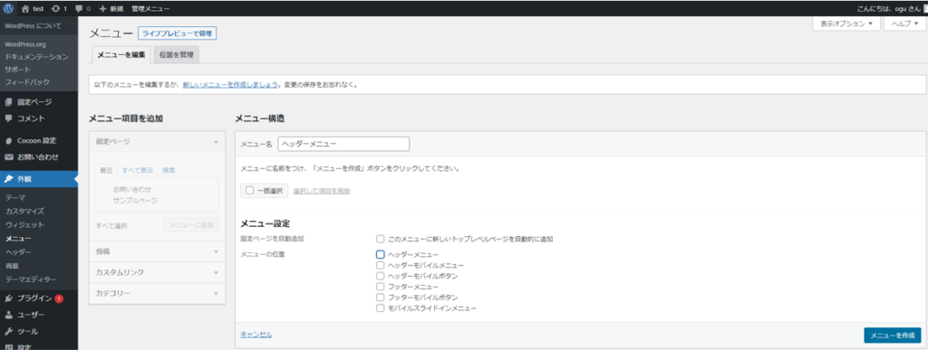Expand the カスタムリンク section

(157, 273)
